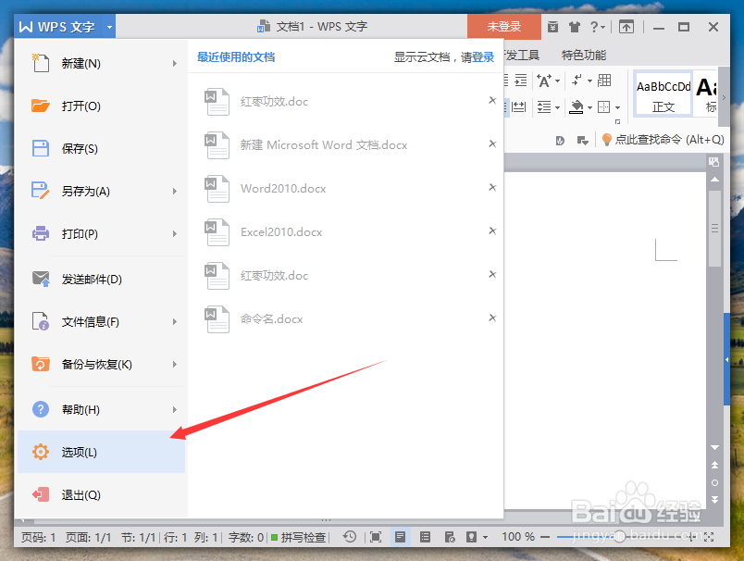Image resolution: width=744 pixels, height=561 pixels.
Task: Remove 命令名.docx from recent list
Action: 492,318
